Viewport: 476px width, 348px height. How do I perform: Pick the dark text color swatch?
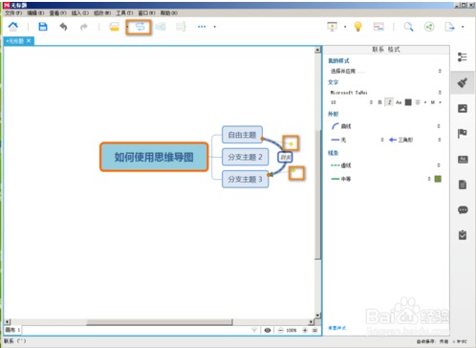pyautogui.click(x=408, y=102)
